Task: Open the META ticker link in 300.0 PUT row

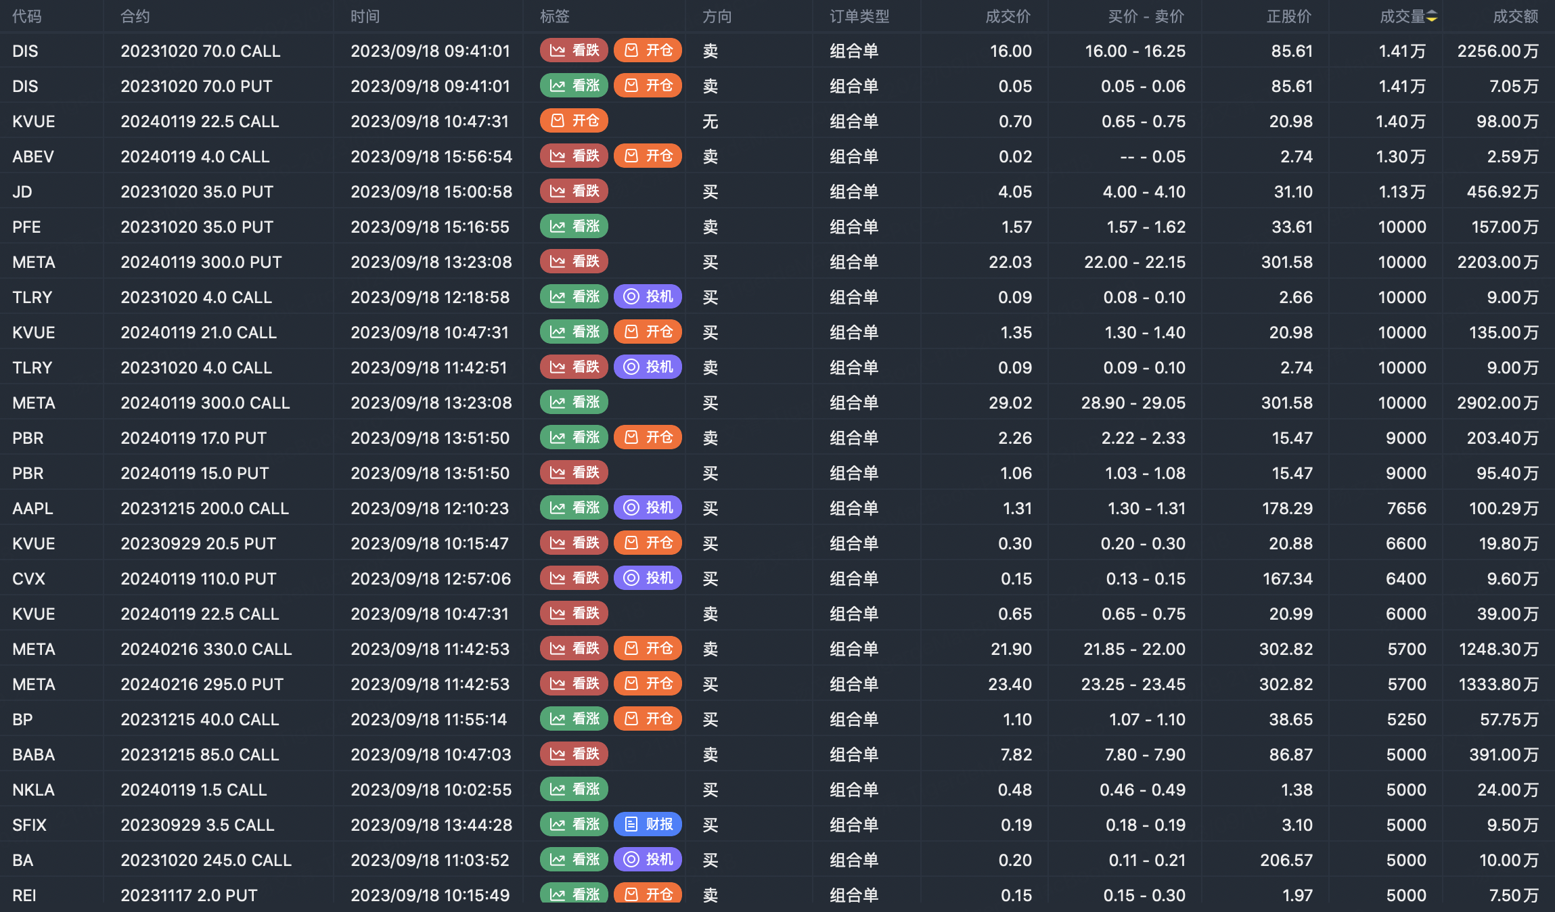Action: [x=34, y=262]
